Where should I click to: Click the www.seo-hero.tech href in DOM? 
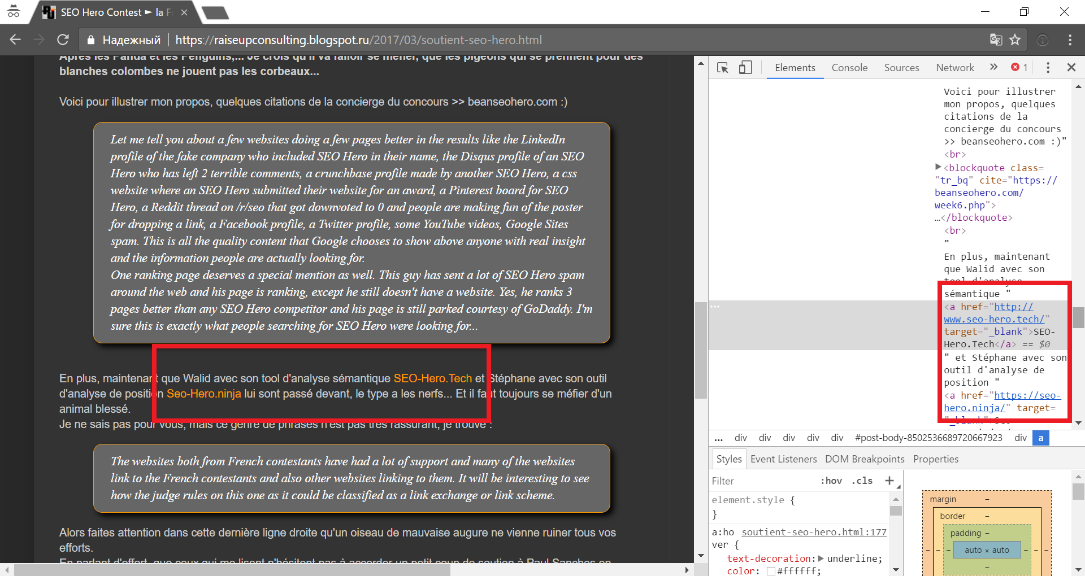coord(994,313)
